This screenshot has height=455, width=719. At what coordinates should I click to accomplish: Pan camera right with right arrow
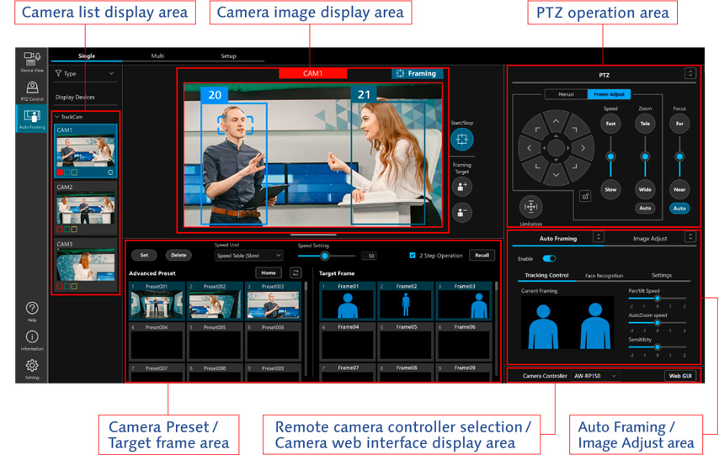click(583, 148)
